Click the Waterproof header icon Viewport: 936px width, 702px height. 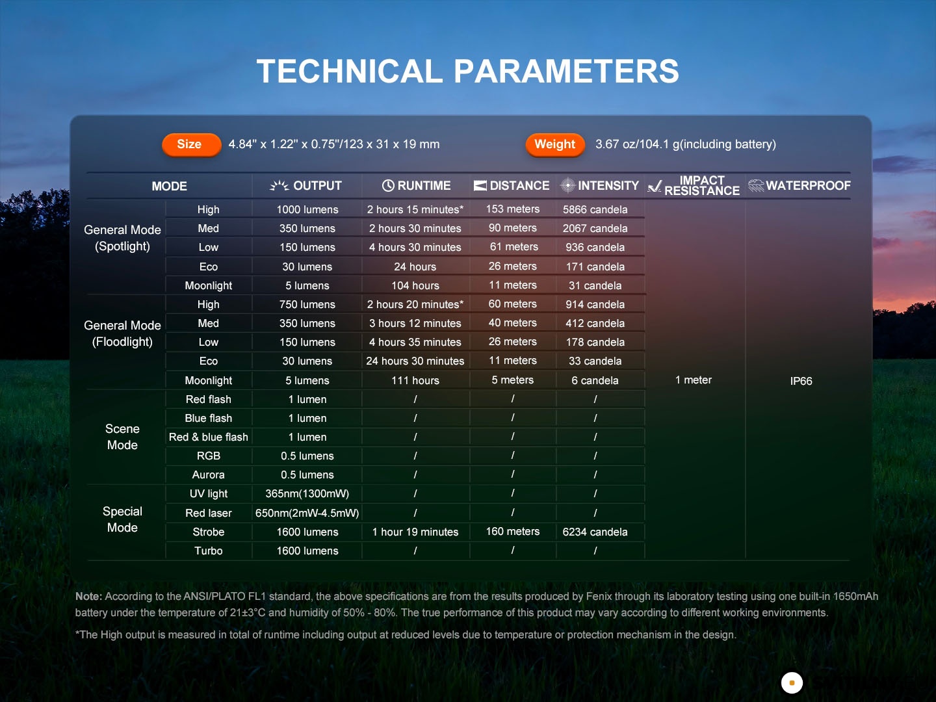(x=756, y=186)
